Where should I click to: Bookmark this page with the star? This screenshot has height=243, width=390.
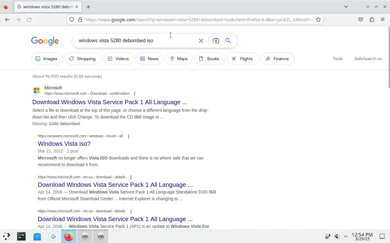[318, 19]
